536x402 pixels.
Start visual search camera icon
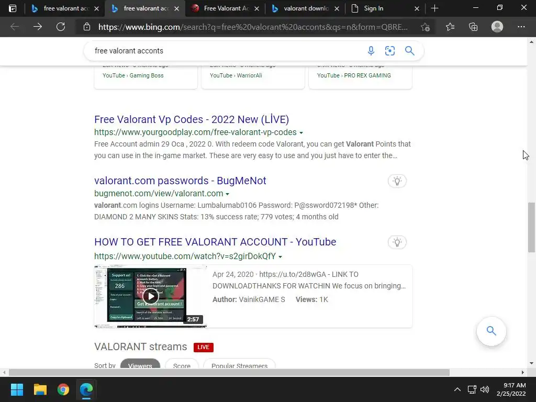coord(389,51)
